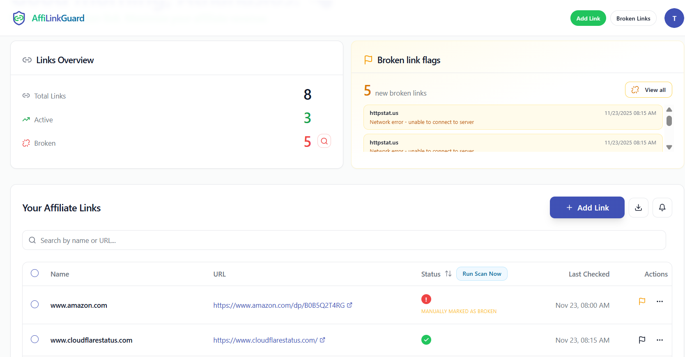Toggle the select-all checkbox in table header
This screenshot has height=357, width=685.
[x=35, y=273]
